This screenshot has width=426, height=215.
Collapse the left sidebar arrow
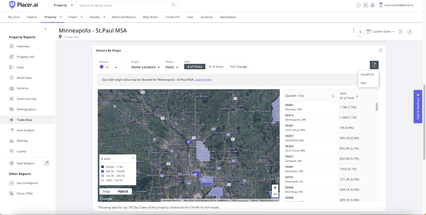pyautogui.click(x=46, y=29)
